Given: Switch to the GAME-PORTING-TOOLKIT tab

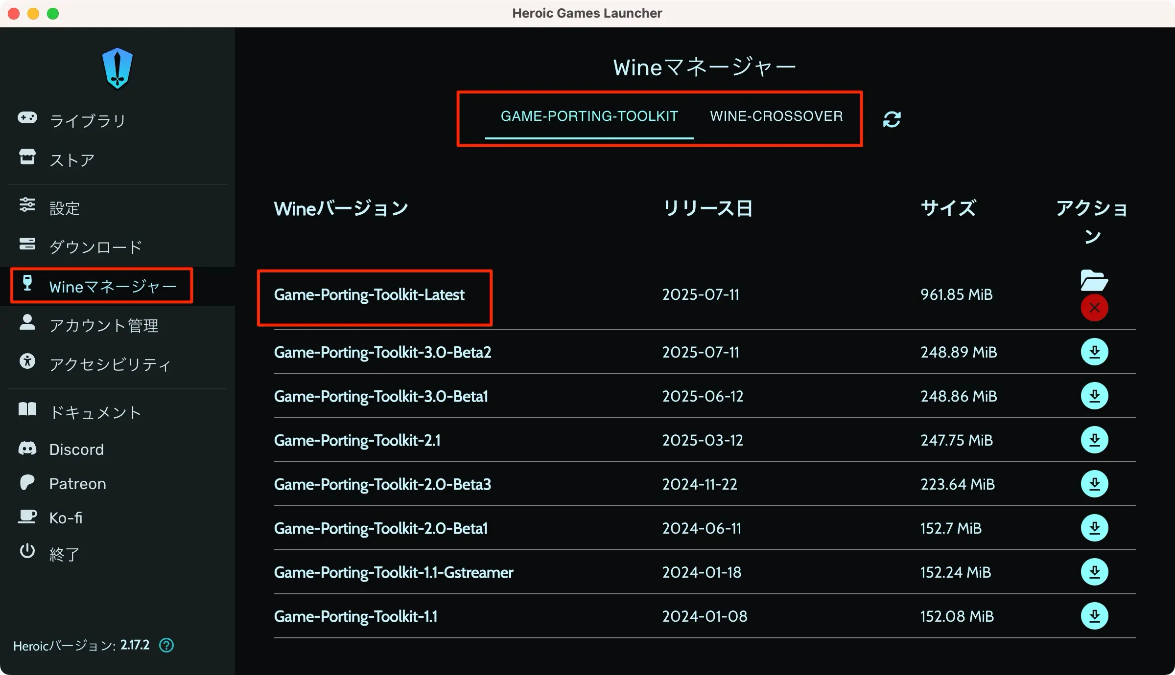Looking at the screenshot, I should pos(589,116).
